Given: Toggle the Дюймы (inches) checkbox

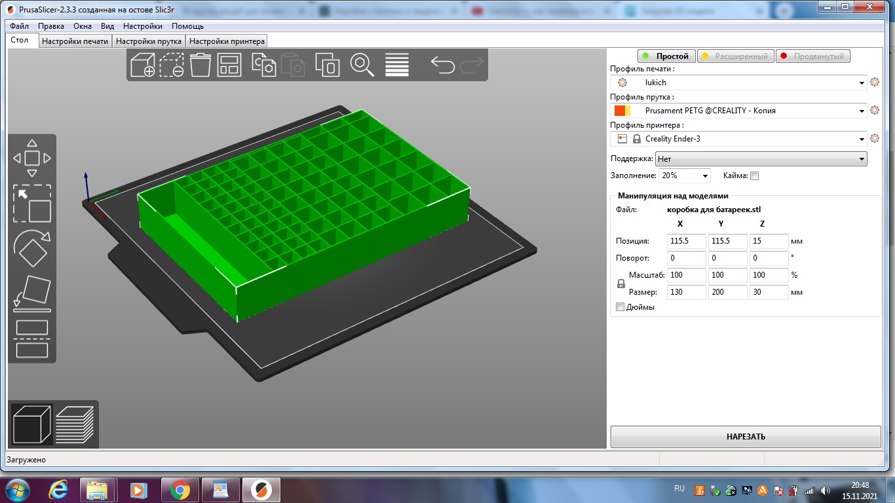Looking at the screenshot, I should tap(620, 307).
